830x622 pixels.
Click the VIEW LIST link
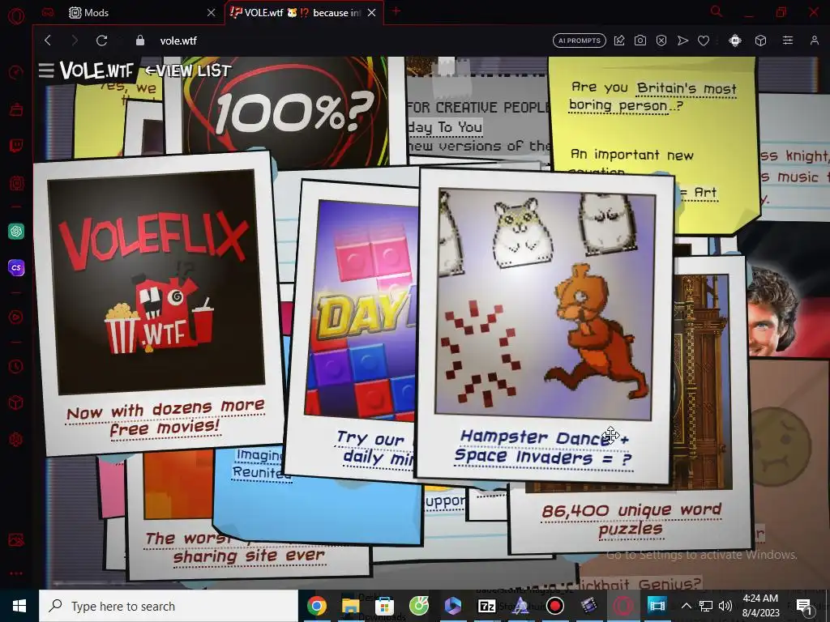[x=188, y=70]
